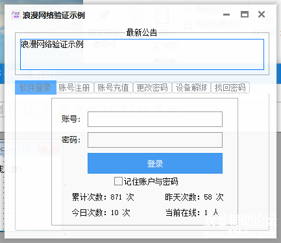Viewport: 281px width, 243px height.
Task: Click inside the 最新公告 announcement box
Action: click(x=142, y=54)
